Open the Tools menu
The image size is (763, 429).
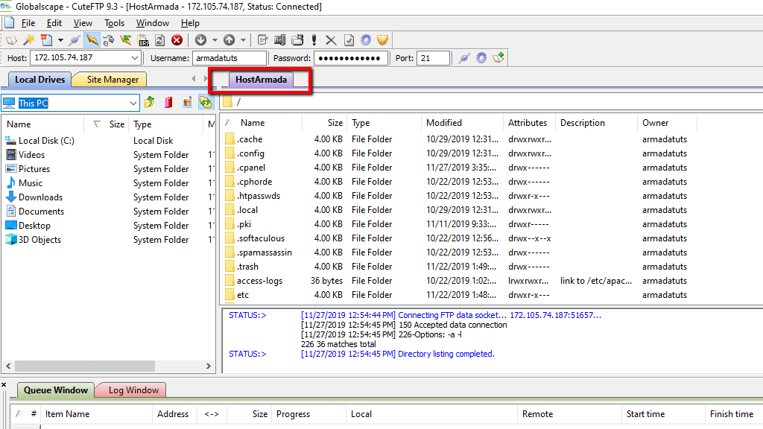click(114, 23)
